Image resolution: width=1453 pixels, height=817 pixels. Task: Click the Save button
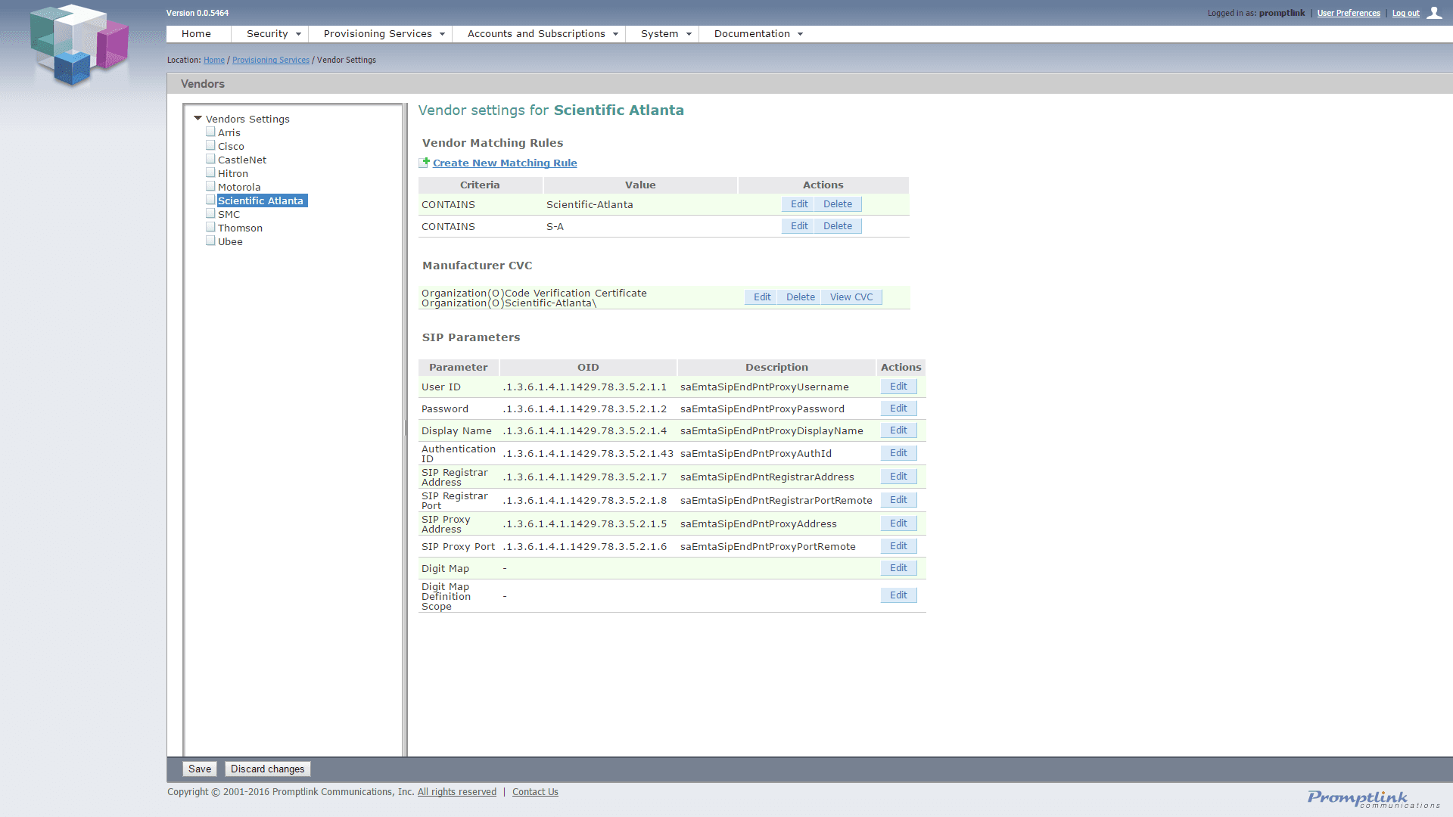pos(200,769)
